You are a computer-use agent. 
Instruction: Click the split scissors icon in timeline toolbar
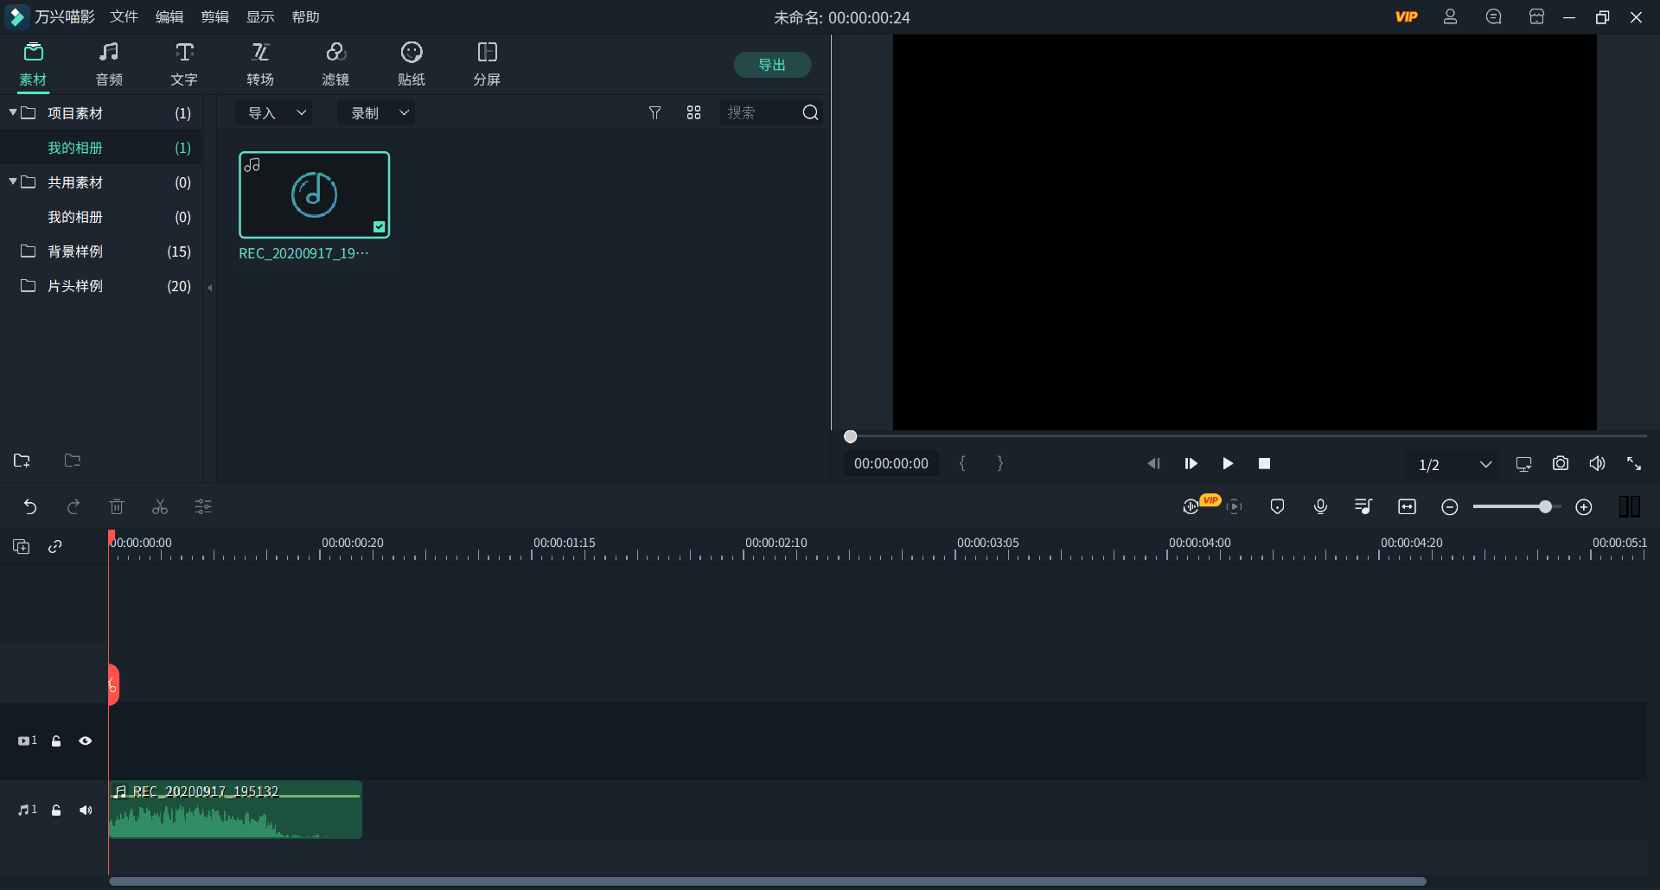(160, 507)
